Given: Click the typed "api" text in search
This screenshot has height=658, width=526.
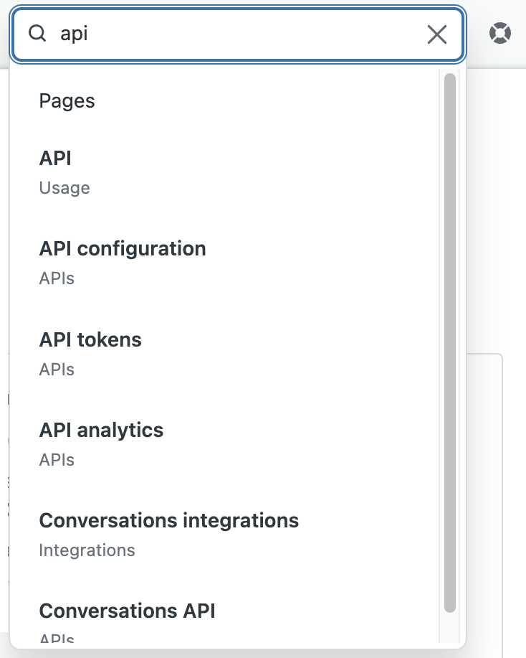Looking at the screenshot, I should pos(74,34).
